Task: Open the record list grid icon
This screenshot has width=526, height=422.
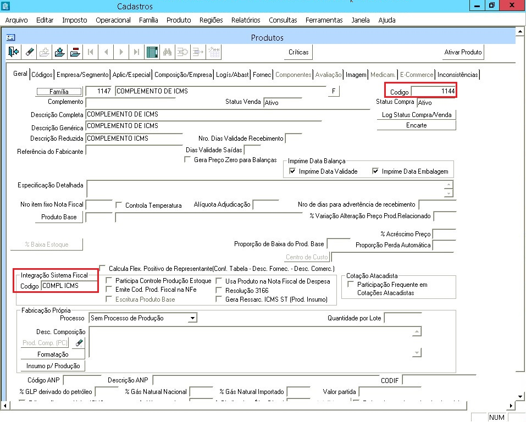Action: click(152, 52)
